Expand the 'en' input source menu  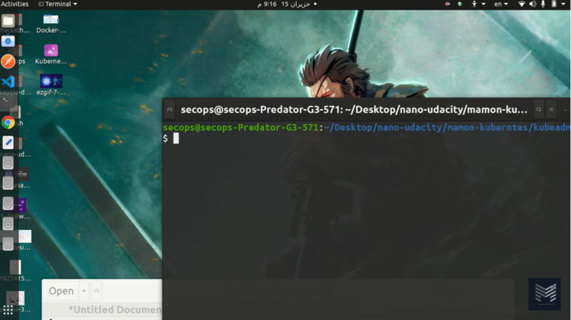500,4
